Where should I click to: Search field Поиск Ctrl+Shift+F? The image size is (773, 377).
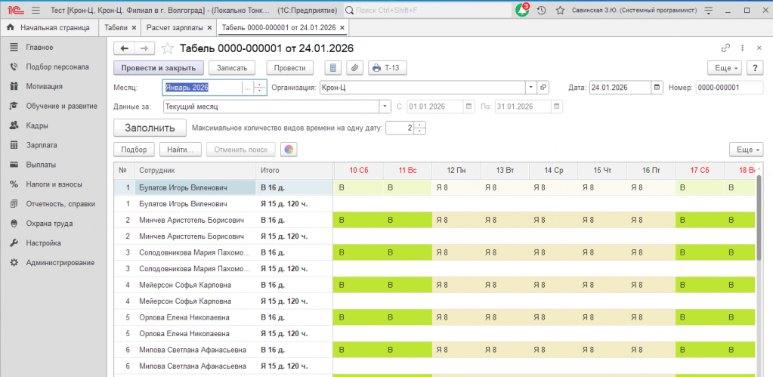point(427,11)
